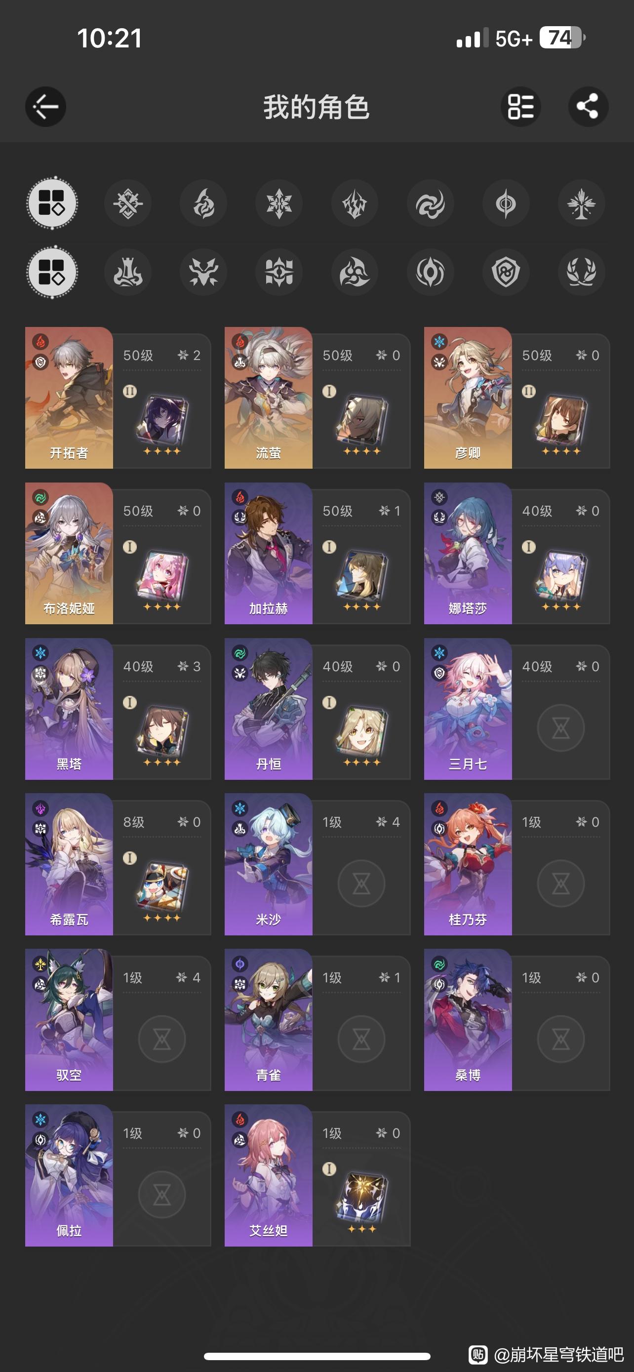This screenshot has height=1372, width=634.
Task: Filter by Abundance path laurel icon
Action: pyautogui.click(x=581, y=272)
